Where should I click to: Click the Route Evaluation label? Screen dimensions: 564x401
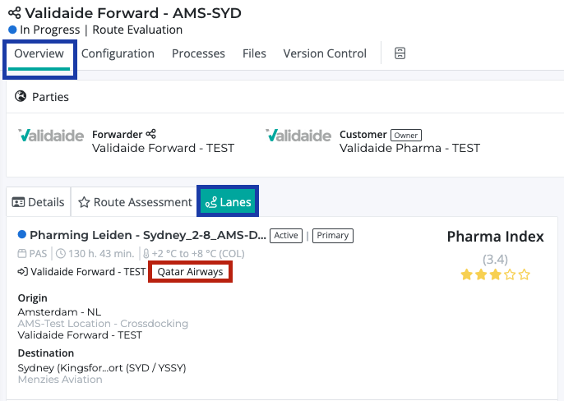pos(137,30)
